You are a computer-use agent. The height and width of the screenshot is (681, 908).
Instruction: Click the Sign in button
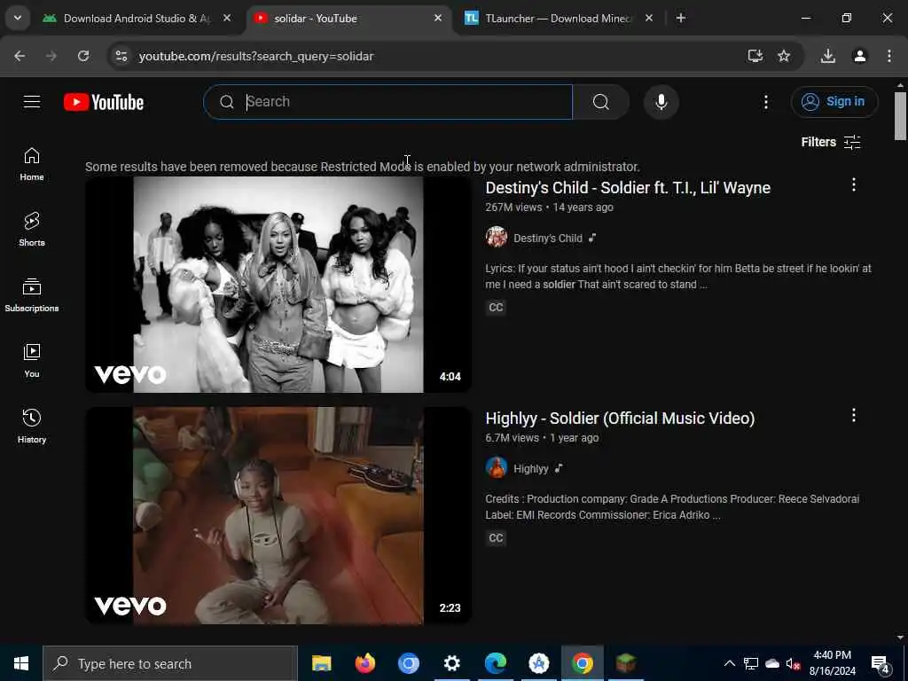coord(834,102)
